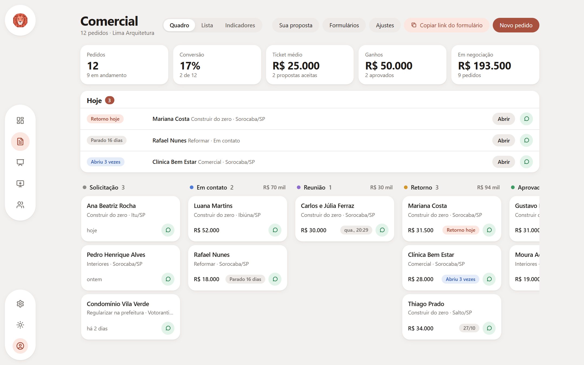Click chat icon on Luana Martins card
The height and width of the screenshot is (365, 584).
point(275,230)
